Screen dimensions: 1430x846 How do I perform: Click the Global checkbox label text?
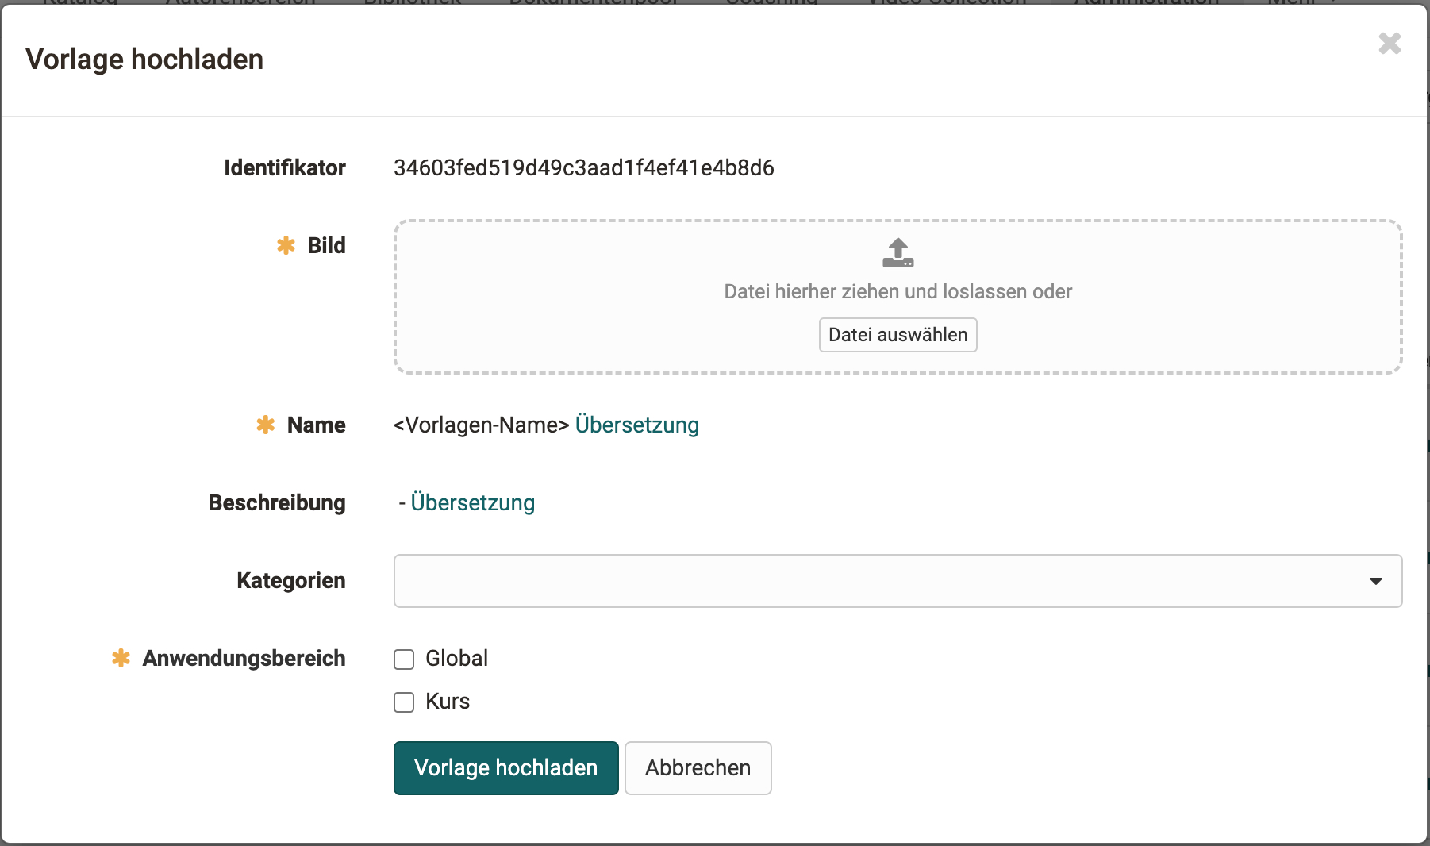click(456, 659)
